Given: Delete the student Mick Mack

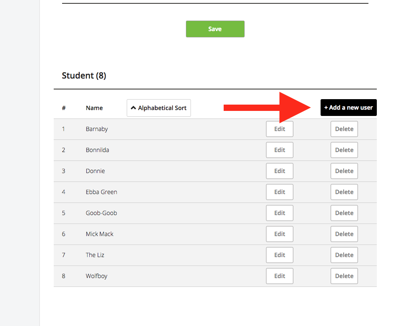Looking at the screenshot, I should (344, 234).
